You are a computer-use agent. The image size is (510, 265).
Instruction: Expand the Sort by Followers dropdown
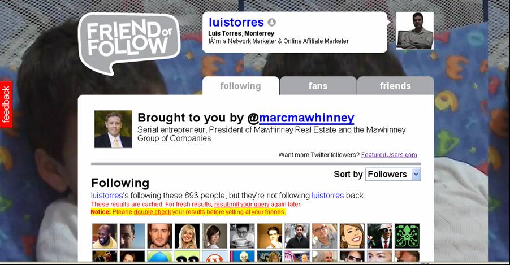click(393, 174)
